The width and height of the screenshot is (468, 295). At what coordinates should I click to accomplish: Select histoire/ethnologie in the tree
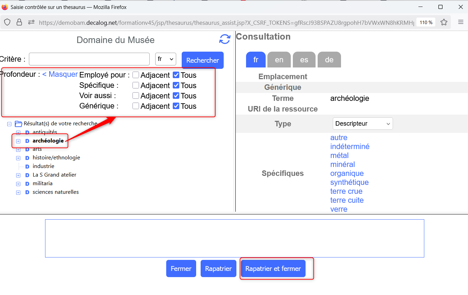pos(56,158)
